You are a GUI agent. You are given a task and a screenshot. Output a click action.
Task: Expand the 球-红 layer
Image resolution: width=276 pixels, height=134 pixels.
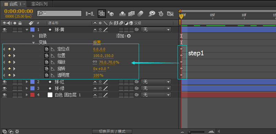pyautogui.click(x=27, y=82)
